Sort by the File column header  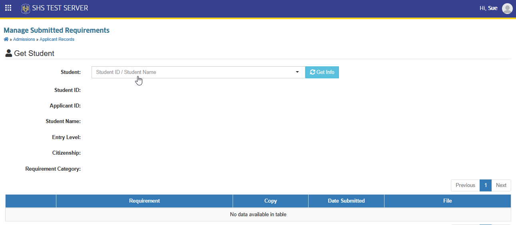[x=448, y=201]
